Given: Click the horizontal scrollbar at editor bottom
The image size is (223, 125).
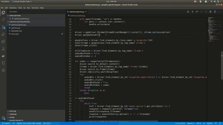Looking at the screenshot, I should tap(116, 121).
